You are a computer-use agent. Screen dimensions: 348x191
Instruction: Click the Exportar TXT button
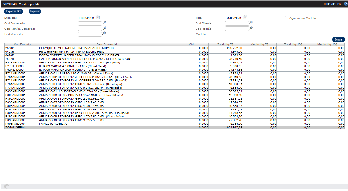(14, 11)
